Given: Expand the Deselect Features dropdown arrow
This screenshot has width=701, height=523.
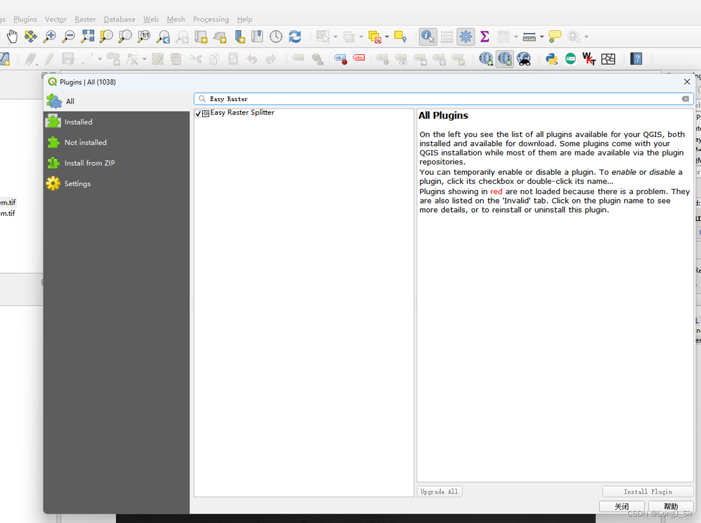Looking at the screenshot, I should [387, 37].
